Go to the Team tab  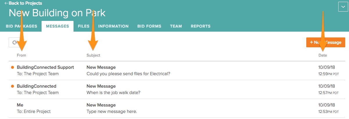176,26
